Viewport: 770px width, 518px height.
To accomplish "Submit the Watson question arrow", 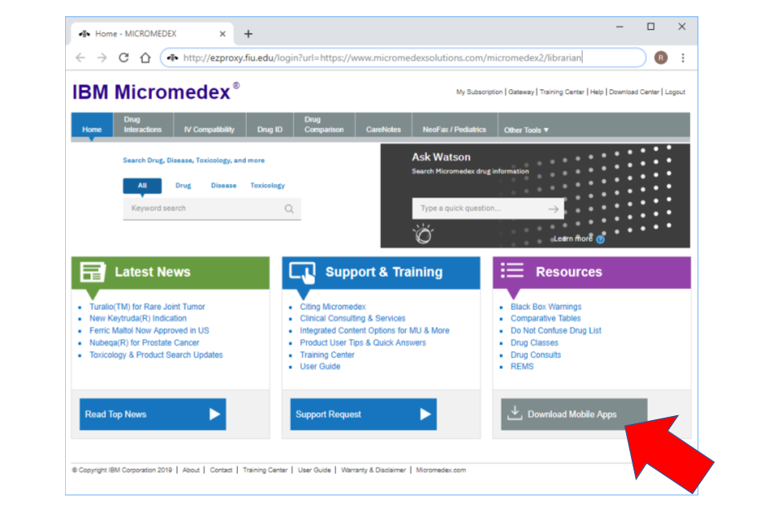I will pos(554,209).
